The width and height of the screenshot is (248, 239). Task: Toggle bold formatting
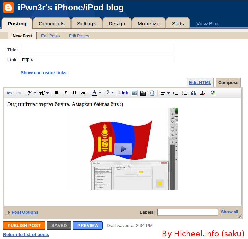[57, 93]
